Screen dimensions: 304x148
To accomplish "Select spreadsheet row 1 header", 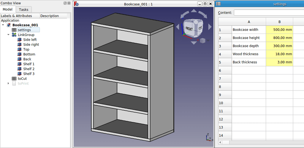I will coord(225,30).
